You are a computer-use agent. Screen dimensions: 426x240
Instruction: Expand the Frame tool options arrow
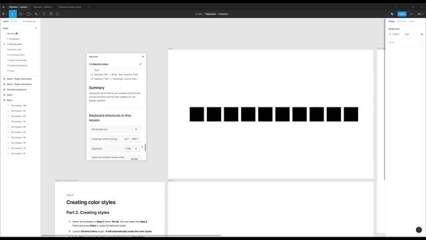[24, 14]
